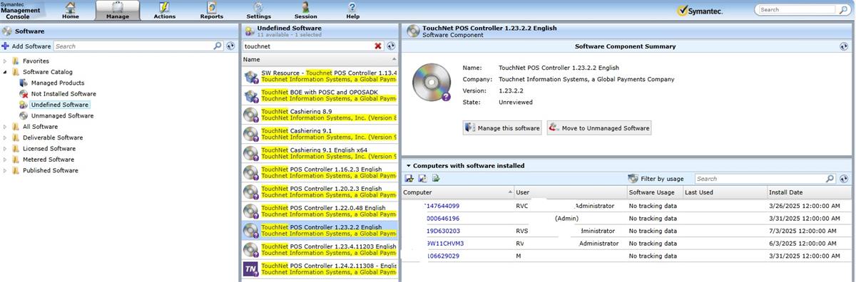Click the Not Installed Software icon
Viewport: 856px width, 282px height.
(24, 94)
